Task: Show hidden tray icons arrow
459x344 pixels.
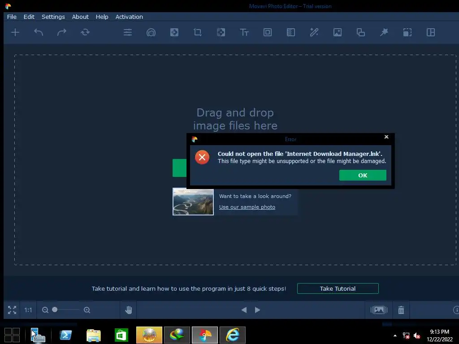Action: 395,335
